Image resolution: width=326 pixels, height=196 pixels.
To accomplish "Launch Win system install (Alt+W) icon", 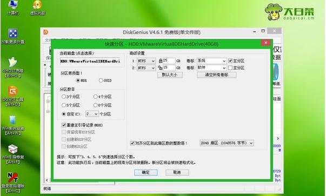I will tap(13, 125).
